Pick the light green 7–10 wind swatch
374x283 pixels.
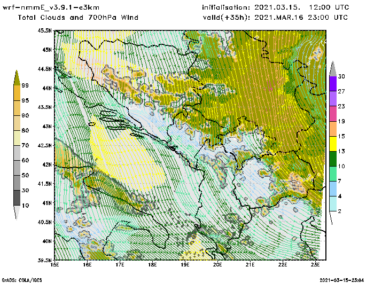pyautogui.click(x=333, y=174)
